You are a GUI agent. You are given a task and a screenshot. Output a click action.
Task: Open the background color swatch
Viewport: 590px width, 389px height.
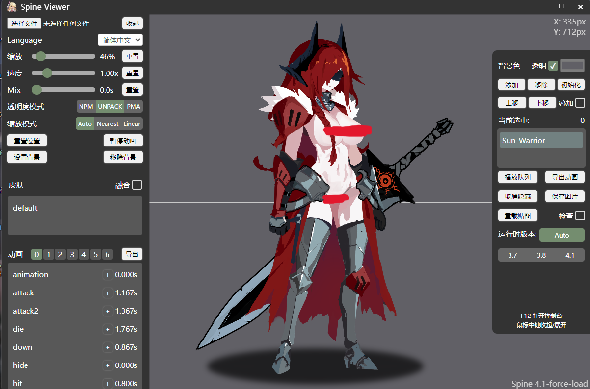click(x=572, y=66)
